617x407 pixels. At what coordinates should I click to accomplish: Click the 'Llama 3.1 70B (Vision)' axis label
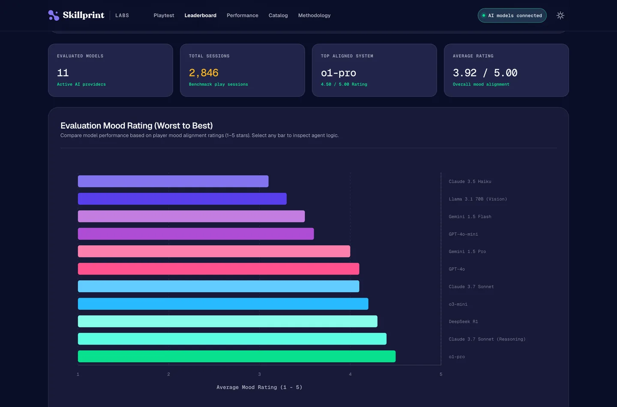tap(478, 199)
